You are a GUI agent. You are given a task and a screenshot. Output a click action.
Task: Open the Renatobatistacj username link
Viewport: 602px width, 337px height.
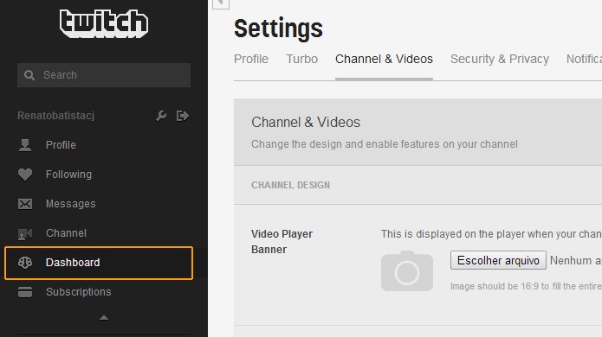pos(56,116)
